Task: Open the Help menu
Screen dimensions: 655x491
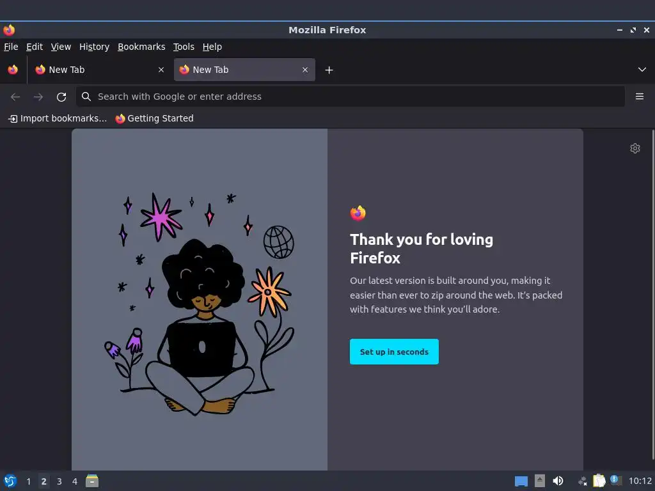Action: [x=212, y=47]
